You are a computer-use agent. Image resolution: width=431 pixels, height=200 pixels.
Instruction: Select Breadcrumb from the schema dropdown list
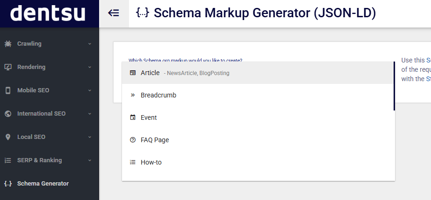click(x=258, y=95)
